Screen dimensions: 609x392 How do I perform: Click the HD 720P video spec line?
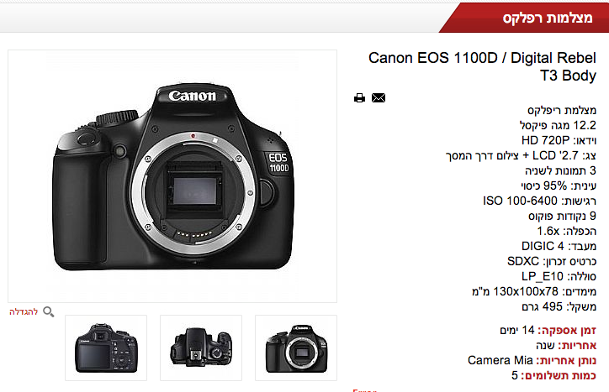point(559,140)
